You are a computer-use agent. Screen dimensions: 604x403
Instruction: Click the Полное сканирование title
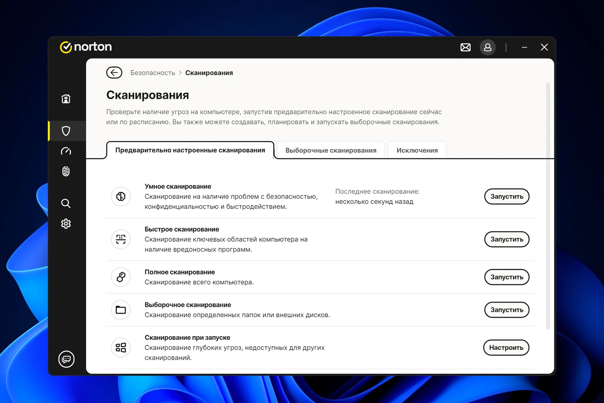point(180,272)
